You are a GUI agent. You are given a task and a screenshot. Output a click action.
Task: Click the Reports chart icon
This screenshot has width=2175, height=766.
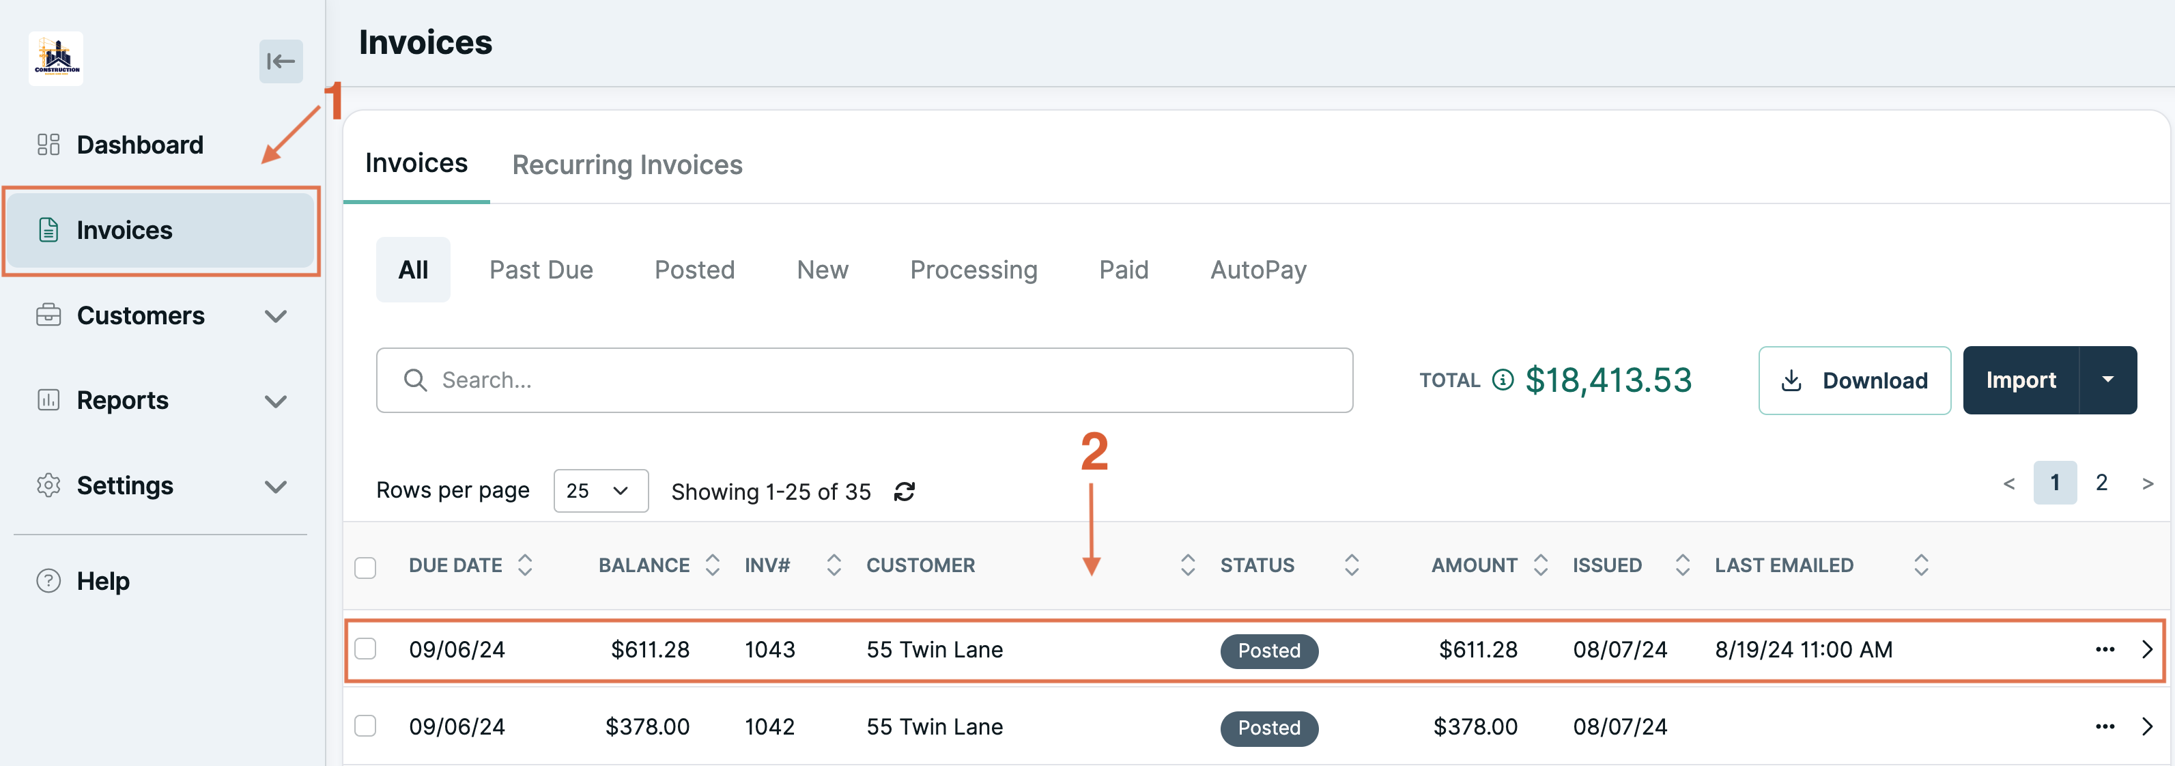tap(48, 399)
